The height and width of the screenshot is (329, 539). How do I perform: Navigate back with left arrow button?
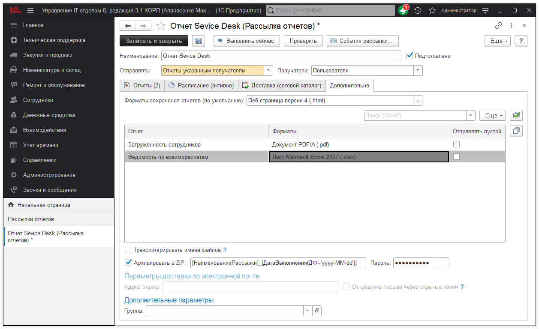coord(128,26)
